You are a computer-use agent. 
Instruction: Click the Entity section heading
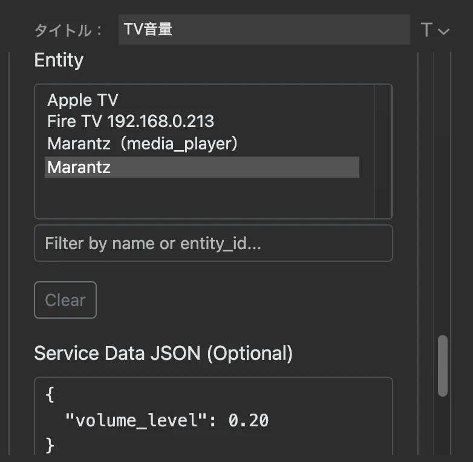tap(59, 60)
